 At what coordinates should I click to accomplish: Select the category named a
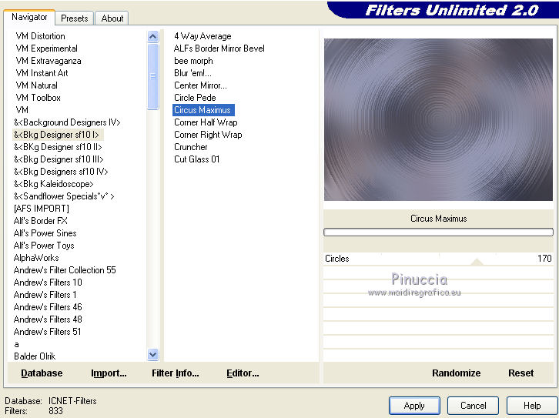[x=16, y=344]
